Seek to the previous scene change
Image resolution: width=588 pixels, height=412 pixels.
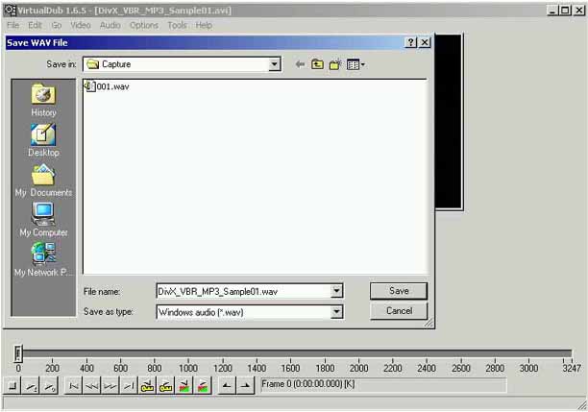click(184, 385)
